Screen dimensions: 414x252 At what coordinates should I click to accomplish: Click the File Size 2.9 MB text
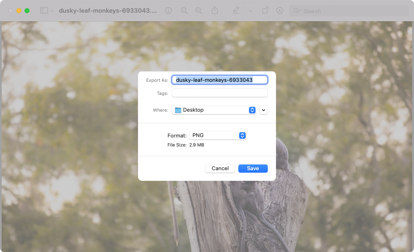[x=186, y=145]
